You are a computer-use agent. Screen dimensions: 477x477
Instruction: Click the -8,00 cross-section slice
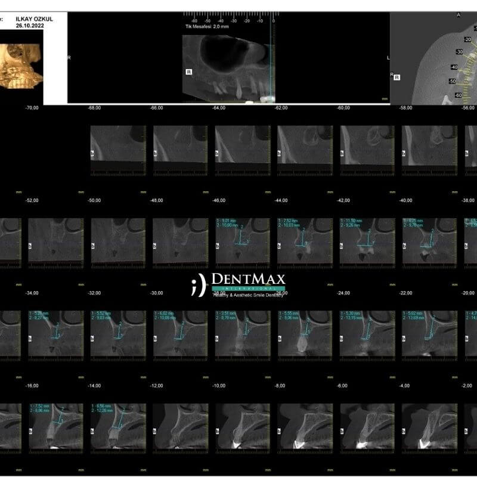(x=304, y=426)
